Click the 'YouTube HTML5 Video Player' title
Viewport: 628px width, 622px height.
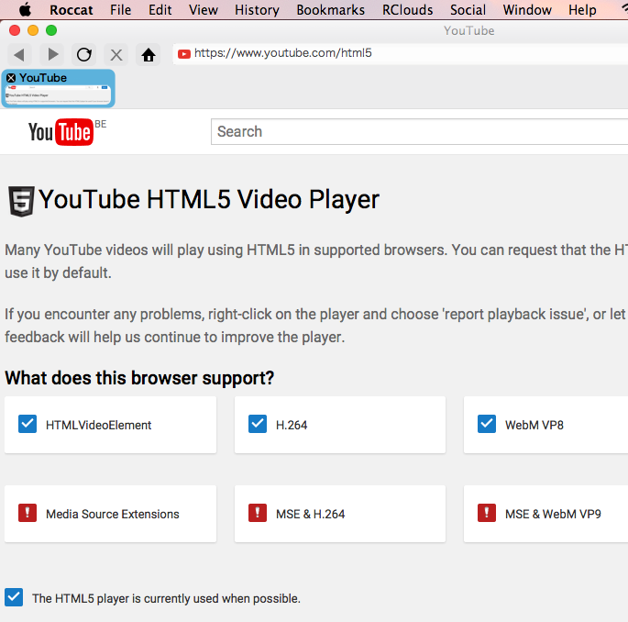(x=209, y=200)
